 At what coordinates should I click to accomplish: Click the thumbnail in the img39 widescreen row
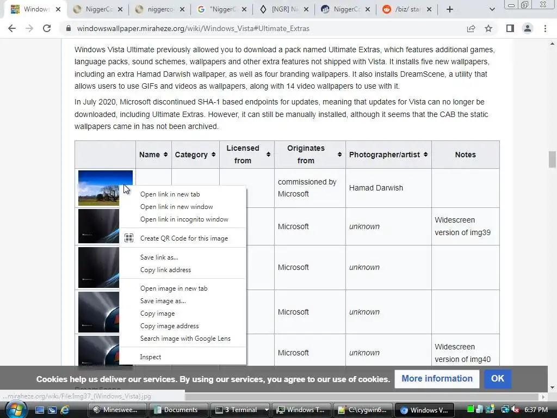[99, 226]
